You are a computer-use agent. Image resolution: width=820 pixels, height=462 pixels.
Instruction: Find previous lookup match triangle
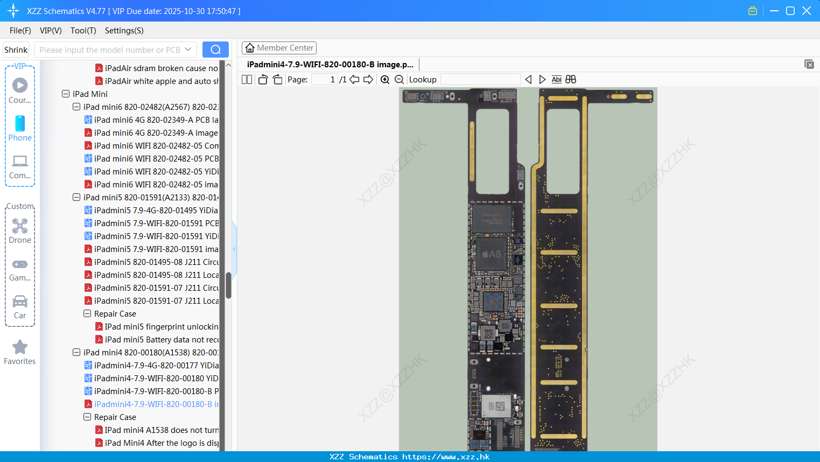coord(528,79)
